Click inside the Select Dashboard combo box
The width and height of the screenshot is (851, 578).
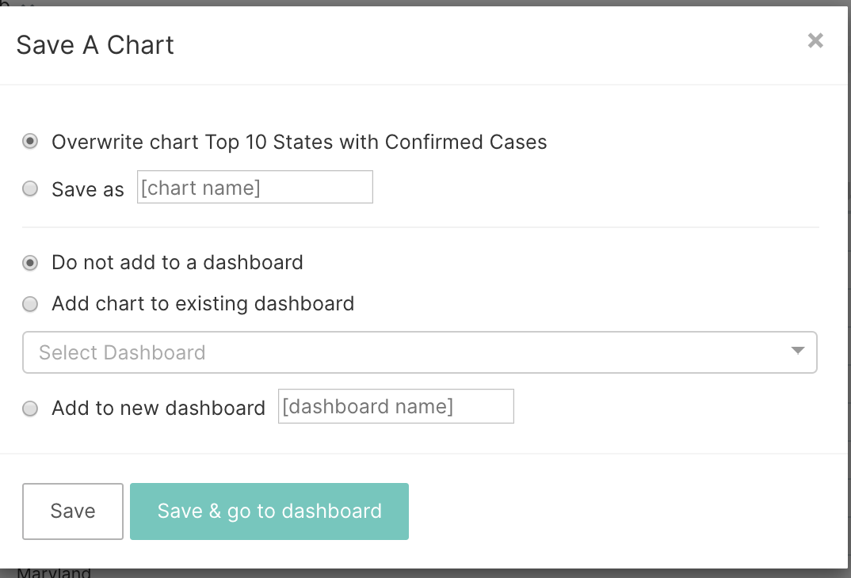317,352
